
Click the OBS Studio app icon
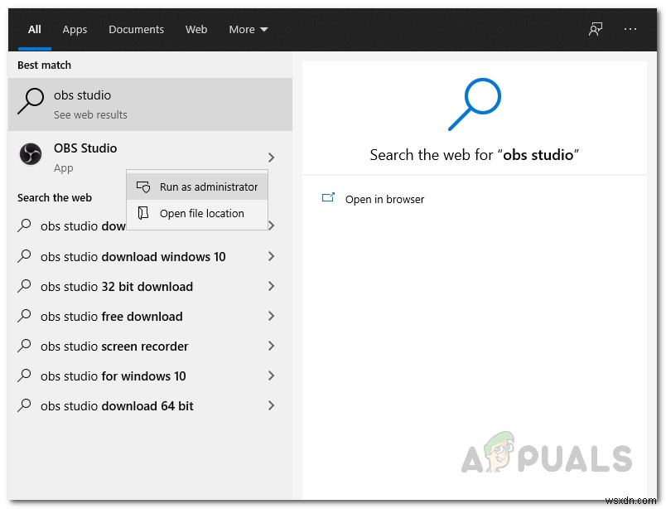[31, 154]
